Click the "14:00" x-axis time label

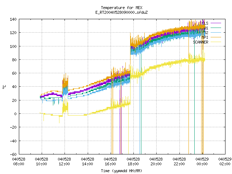pyautogui.click(x=87, y=164)
